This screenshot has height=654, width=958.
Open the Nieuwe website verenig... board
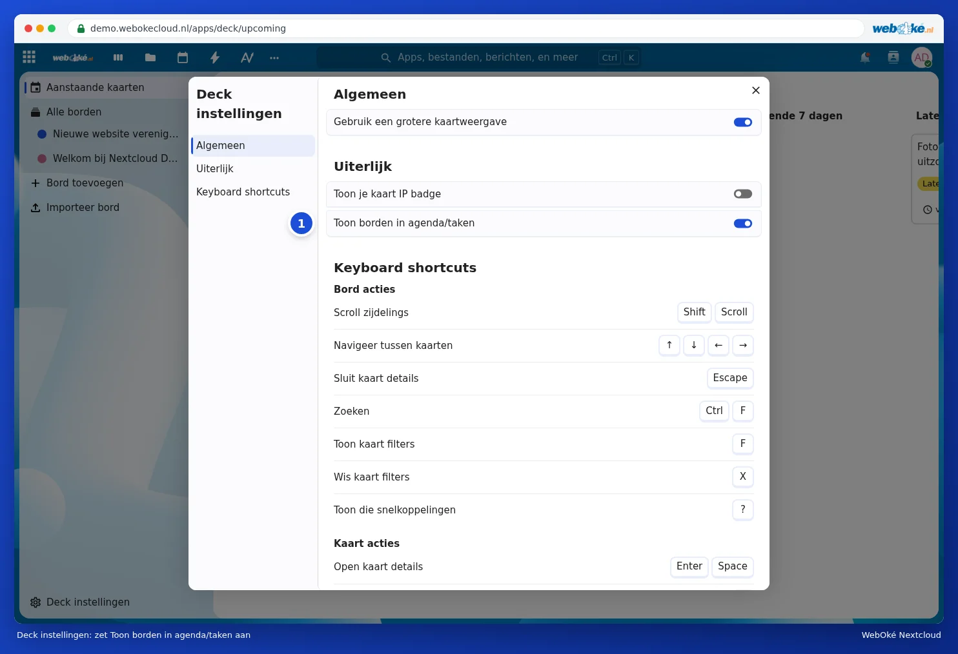(x=108, y=134)
